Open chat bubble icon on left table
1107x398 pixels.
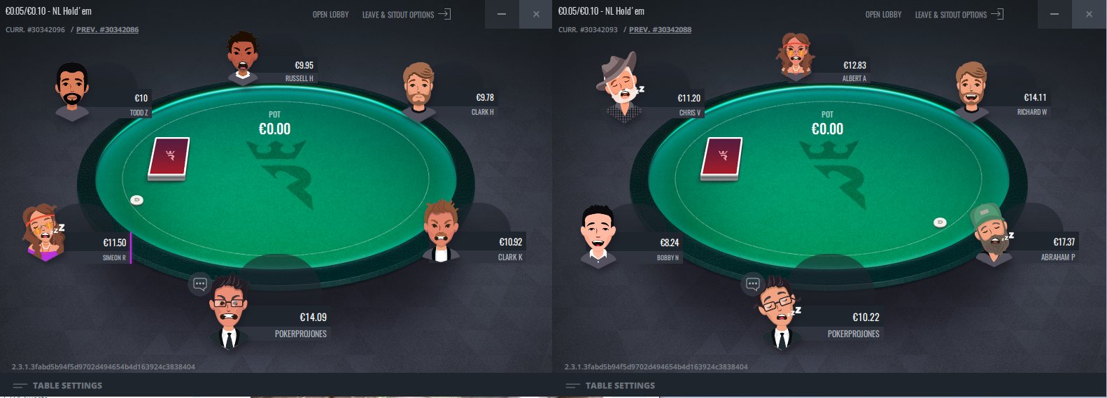pyautogui.click(x=200, y=284)
